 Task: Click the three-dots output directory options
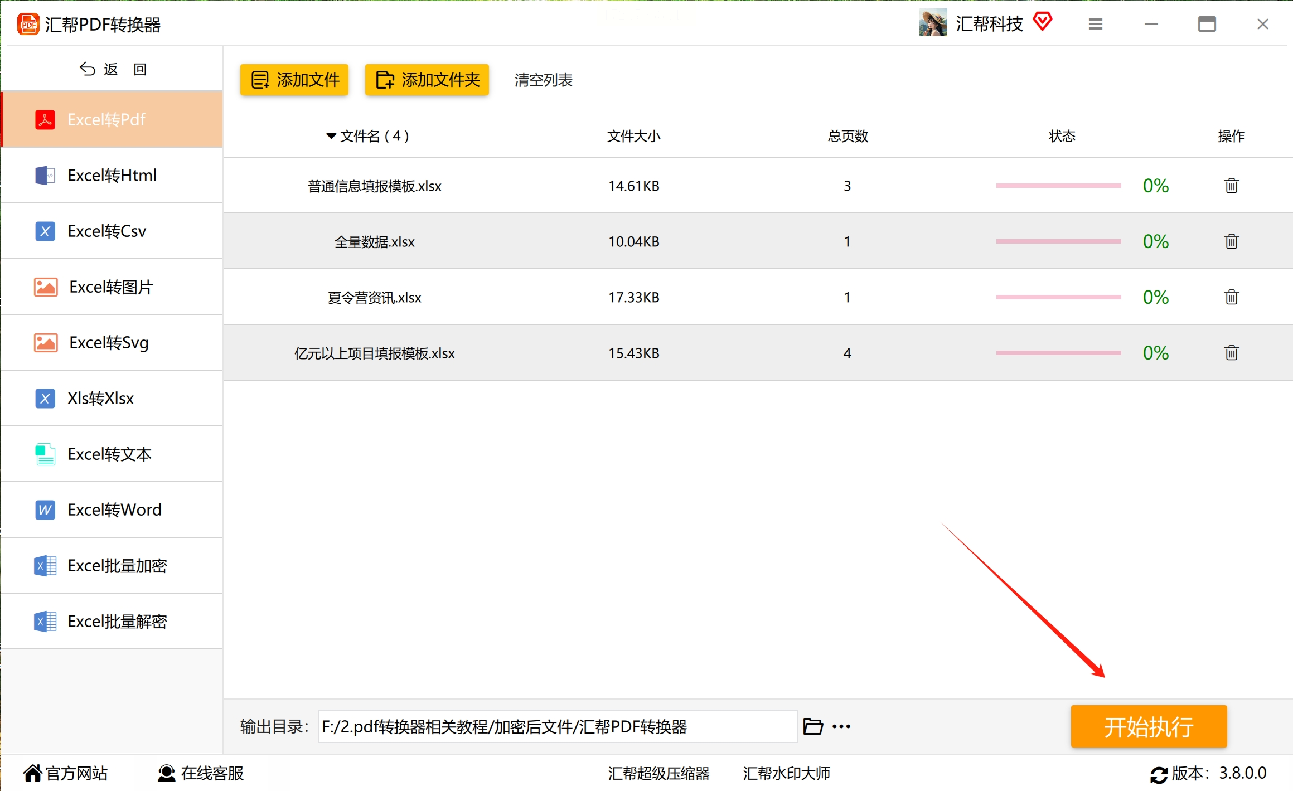[x=841, y=726]
